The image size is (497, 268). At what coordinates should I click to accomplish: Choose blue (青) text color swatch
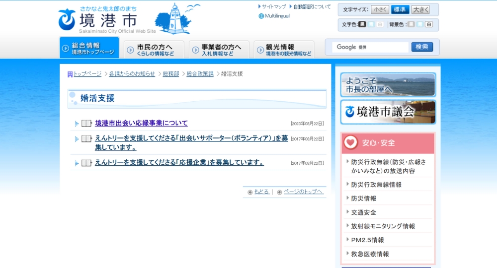(x=371, y=24)
